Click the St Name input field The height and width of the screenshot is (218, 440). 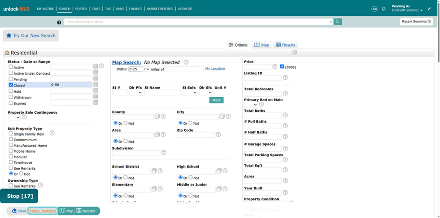tap(162, 93)
